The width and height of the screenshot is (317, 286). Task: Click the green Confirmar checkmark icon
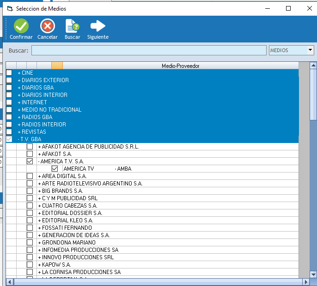point(21,26)
